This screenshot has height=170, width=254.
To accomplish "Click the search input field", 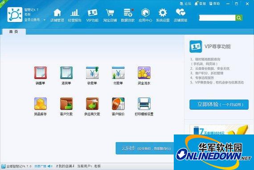I will coord(217,18).
